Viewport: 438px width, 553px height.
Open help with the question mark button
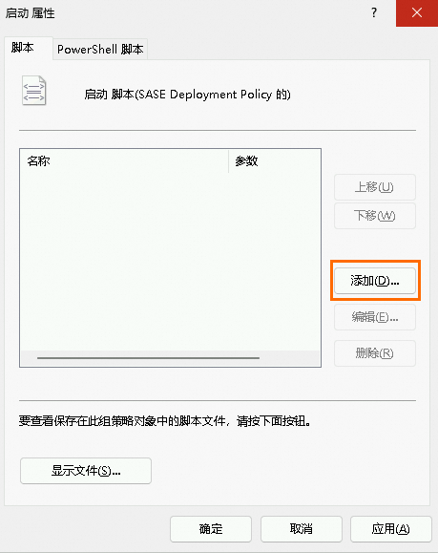[x=374, y=13]
